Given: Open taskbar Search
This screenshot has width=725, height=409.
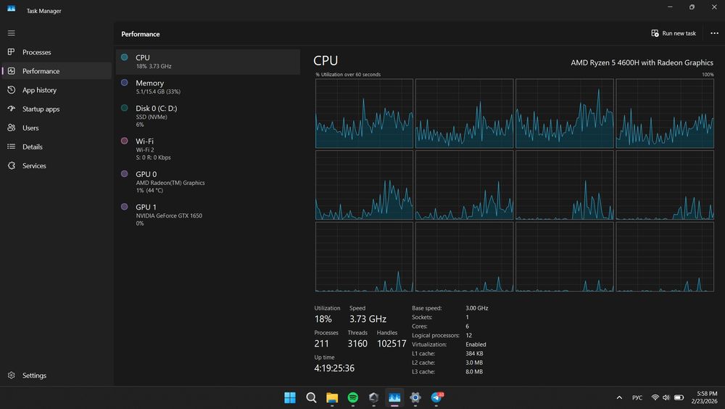Looking at the screenshot, I should click(x=311, y=397).
